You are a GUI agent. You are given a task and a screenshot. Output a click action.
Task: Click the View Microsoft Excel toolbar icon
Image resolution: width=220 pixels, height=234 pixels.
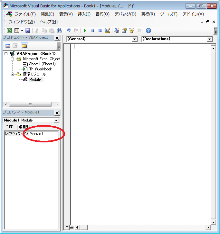9,31
